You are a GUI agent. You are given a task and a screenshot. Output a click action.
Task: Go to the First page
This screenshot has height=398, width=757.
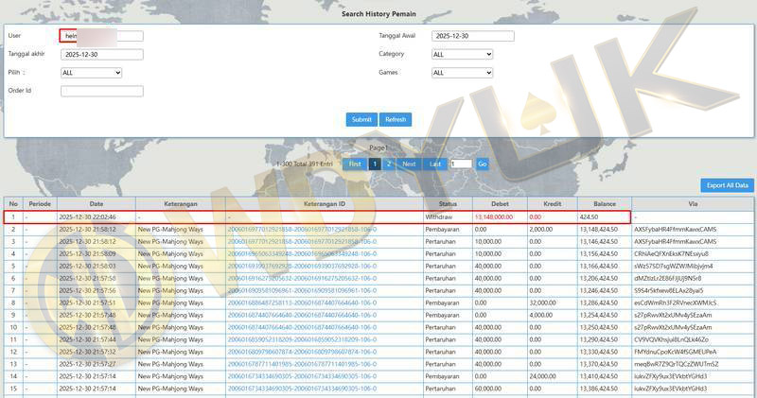(x=355, y=164)
